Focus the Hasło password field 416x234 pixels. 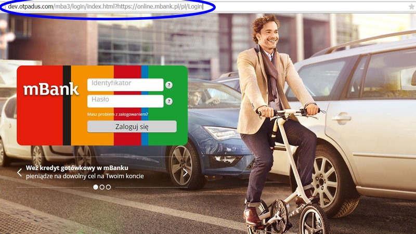coord(125,101)
